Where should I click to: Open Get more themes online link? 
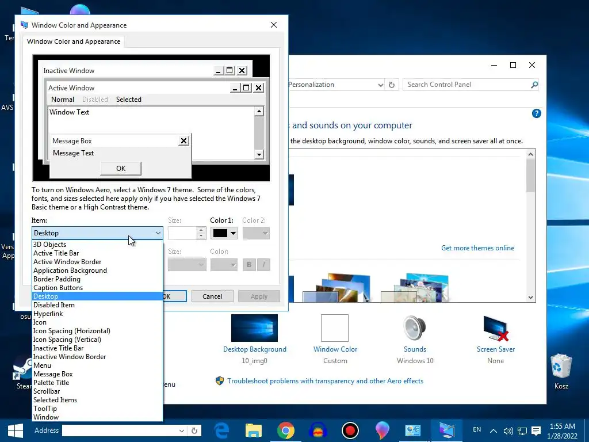pyautogui.click(x=477, y=248)
